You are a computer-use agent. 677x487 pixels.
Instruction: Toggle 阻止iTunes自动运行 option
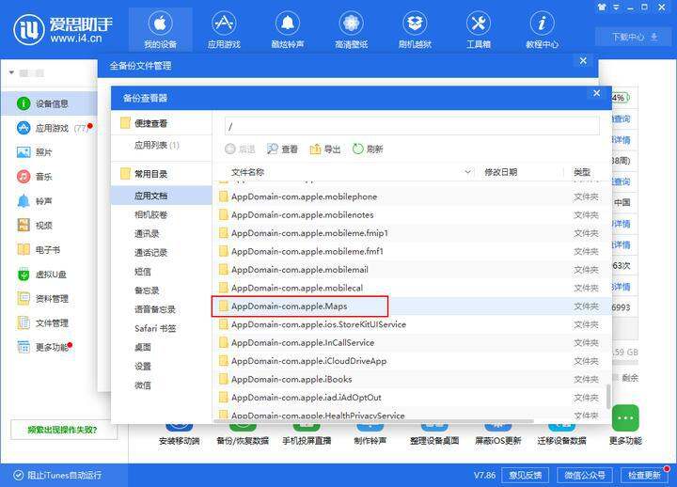click(x=57, y=476)
